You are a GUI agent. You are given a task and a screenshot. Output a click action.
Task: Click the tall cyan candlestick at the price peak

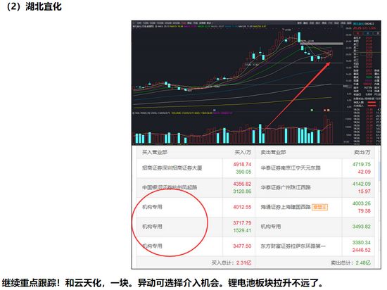[x=299, y=37]
